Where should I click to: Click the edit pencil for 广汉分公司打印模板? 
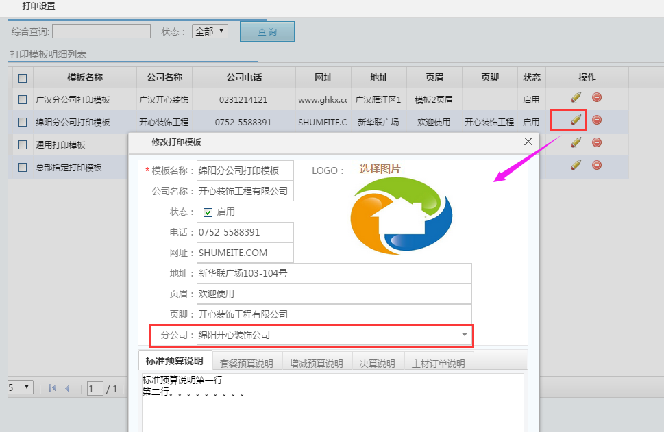click(576, 98)
